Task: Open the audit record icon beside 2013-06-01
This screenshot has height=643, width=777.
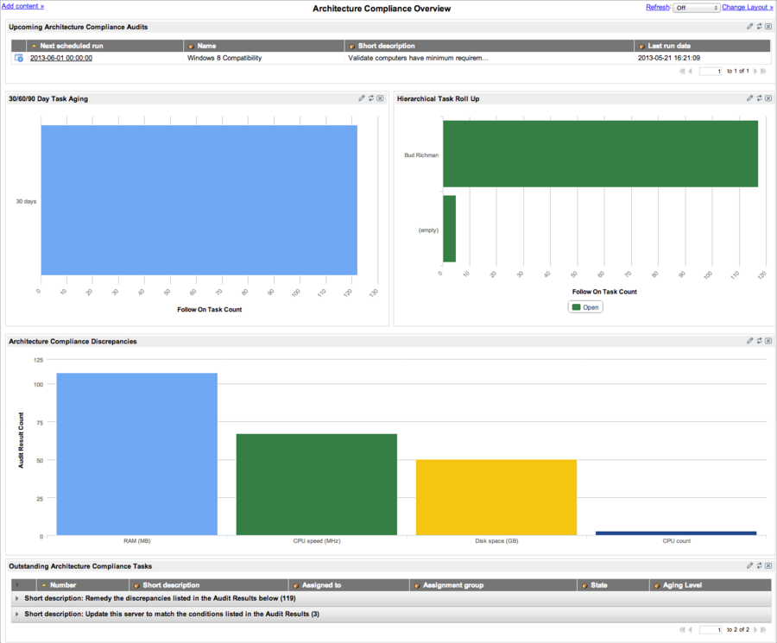Action: click(19, 58)
